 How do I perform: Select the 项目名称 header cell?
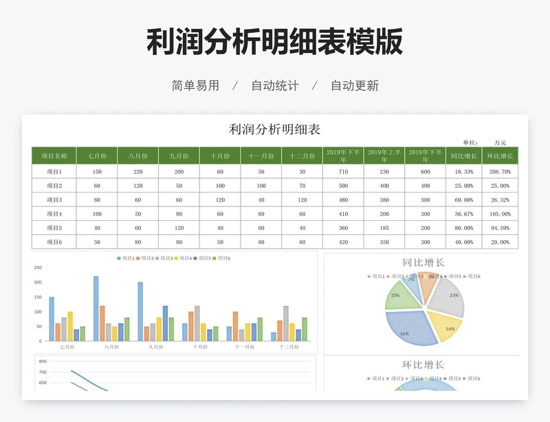click(54, 156)
